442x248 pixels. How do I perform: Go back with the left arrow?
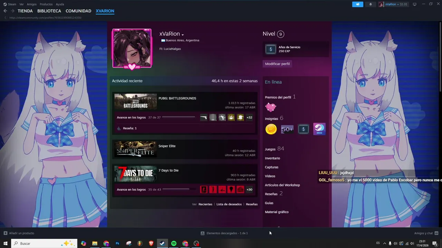click(5, 11)
